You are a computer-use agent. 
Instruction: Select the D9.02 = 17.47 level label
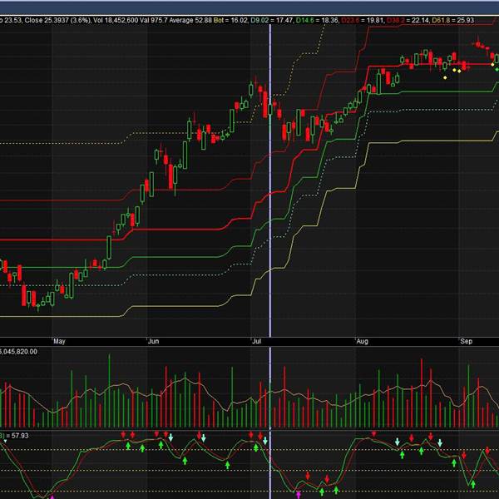(x=272, y=20)
